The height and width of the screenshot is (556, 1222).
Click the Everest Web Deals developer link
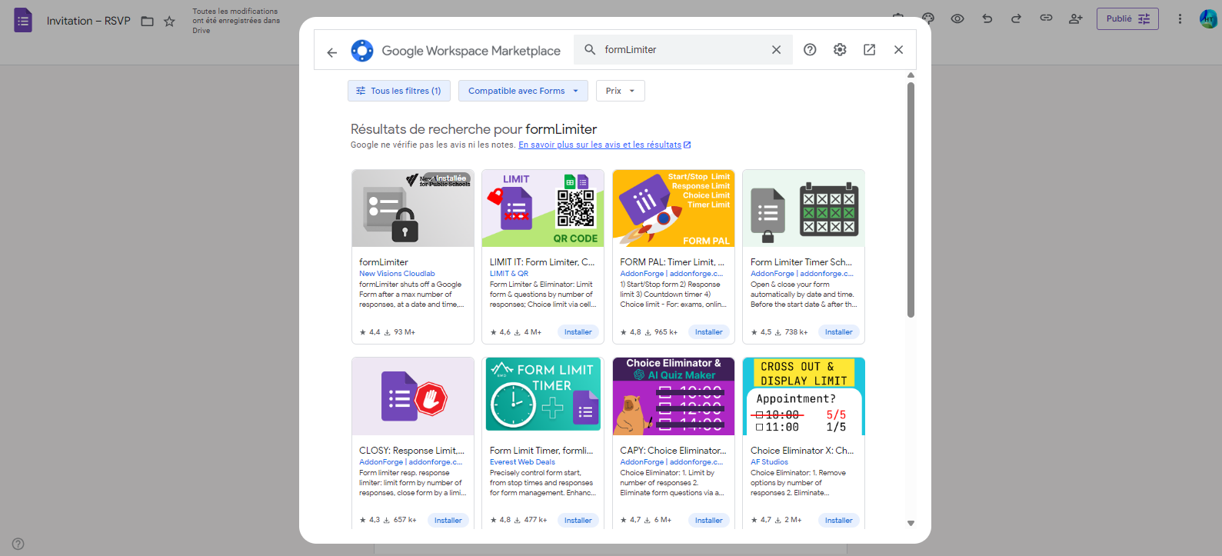coord(522,462)
